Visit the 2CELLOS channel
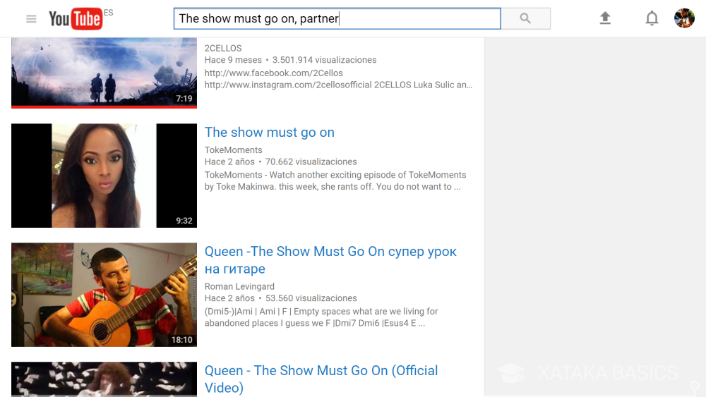706x397 pixels. click(223, 48)
